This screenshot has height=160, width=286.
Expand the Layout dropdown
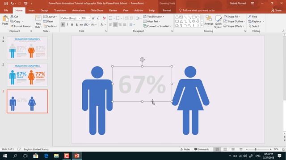point(50,16)
